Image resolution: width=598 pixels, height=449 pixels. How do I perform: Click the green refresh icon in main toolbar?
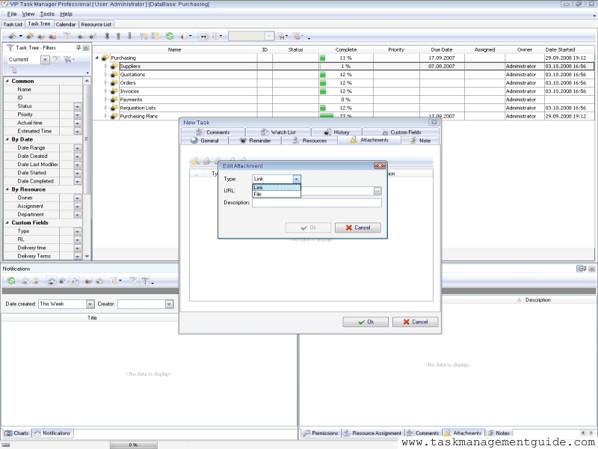170,36
